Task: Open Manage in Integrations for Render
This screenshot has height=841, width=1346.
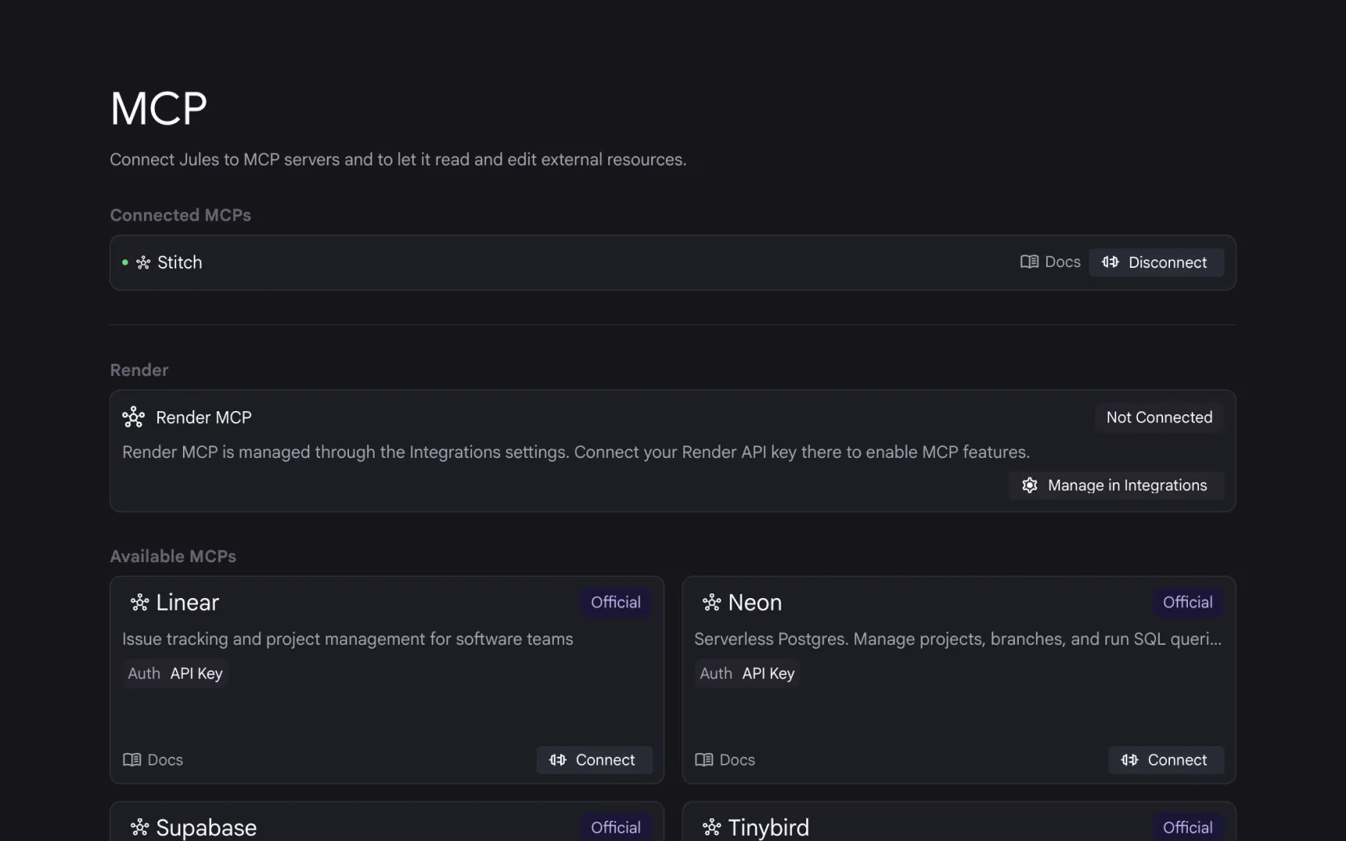Action: pos(1126,485)
